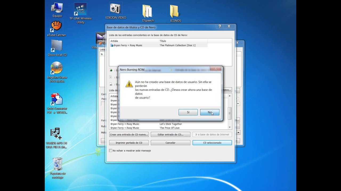The image size is (341, 191).
Task: Click the help question mark button
Action: [220, 26]
